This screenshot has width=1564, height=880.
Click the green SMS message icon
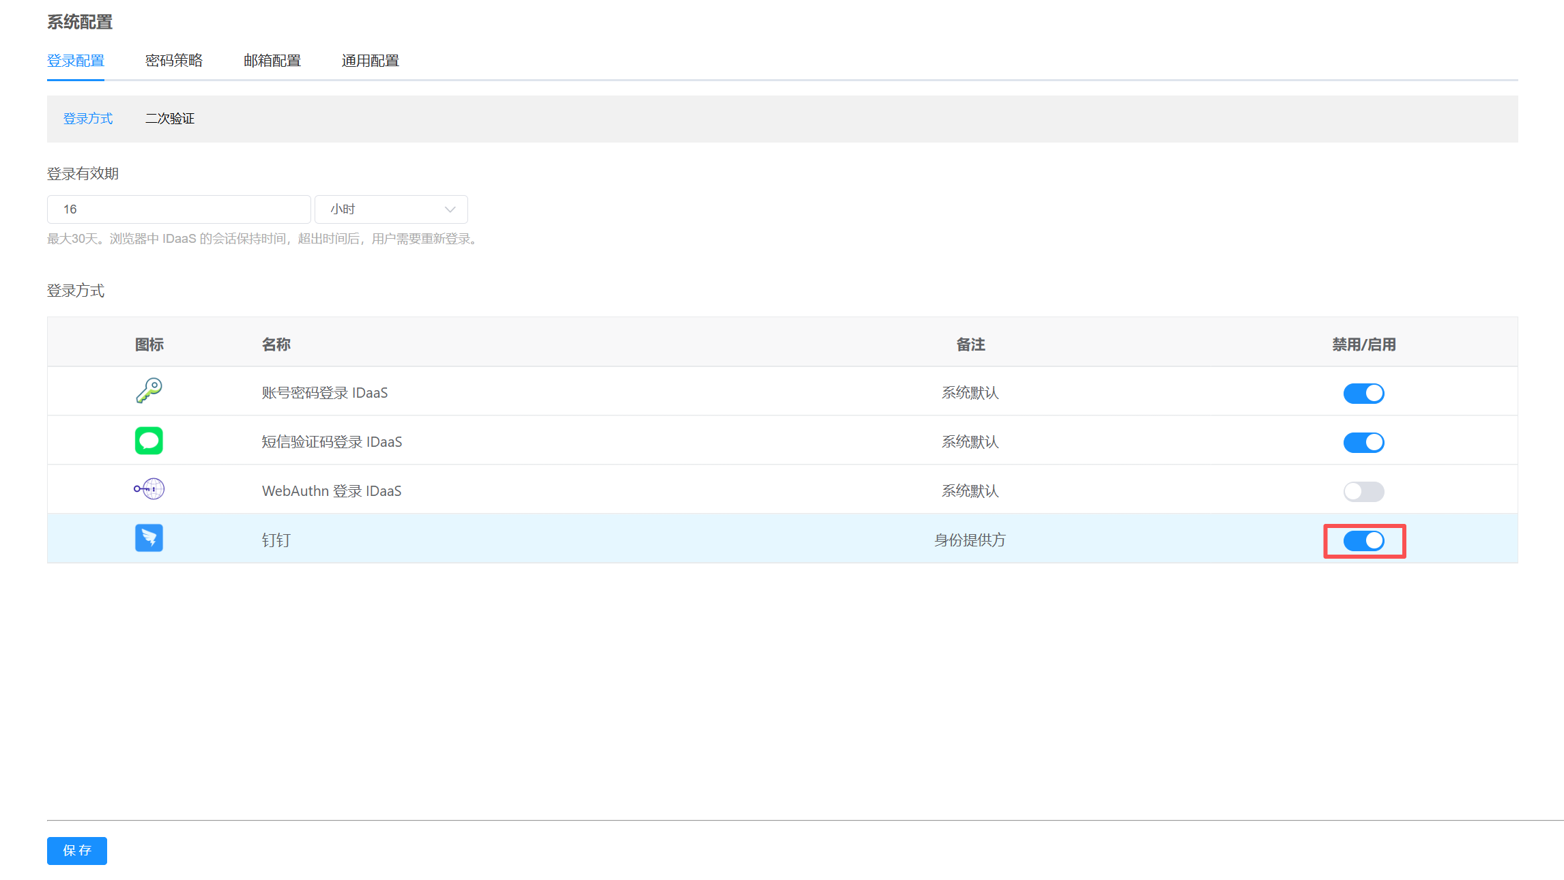(x=149, y=441)
